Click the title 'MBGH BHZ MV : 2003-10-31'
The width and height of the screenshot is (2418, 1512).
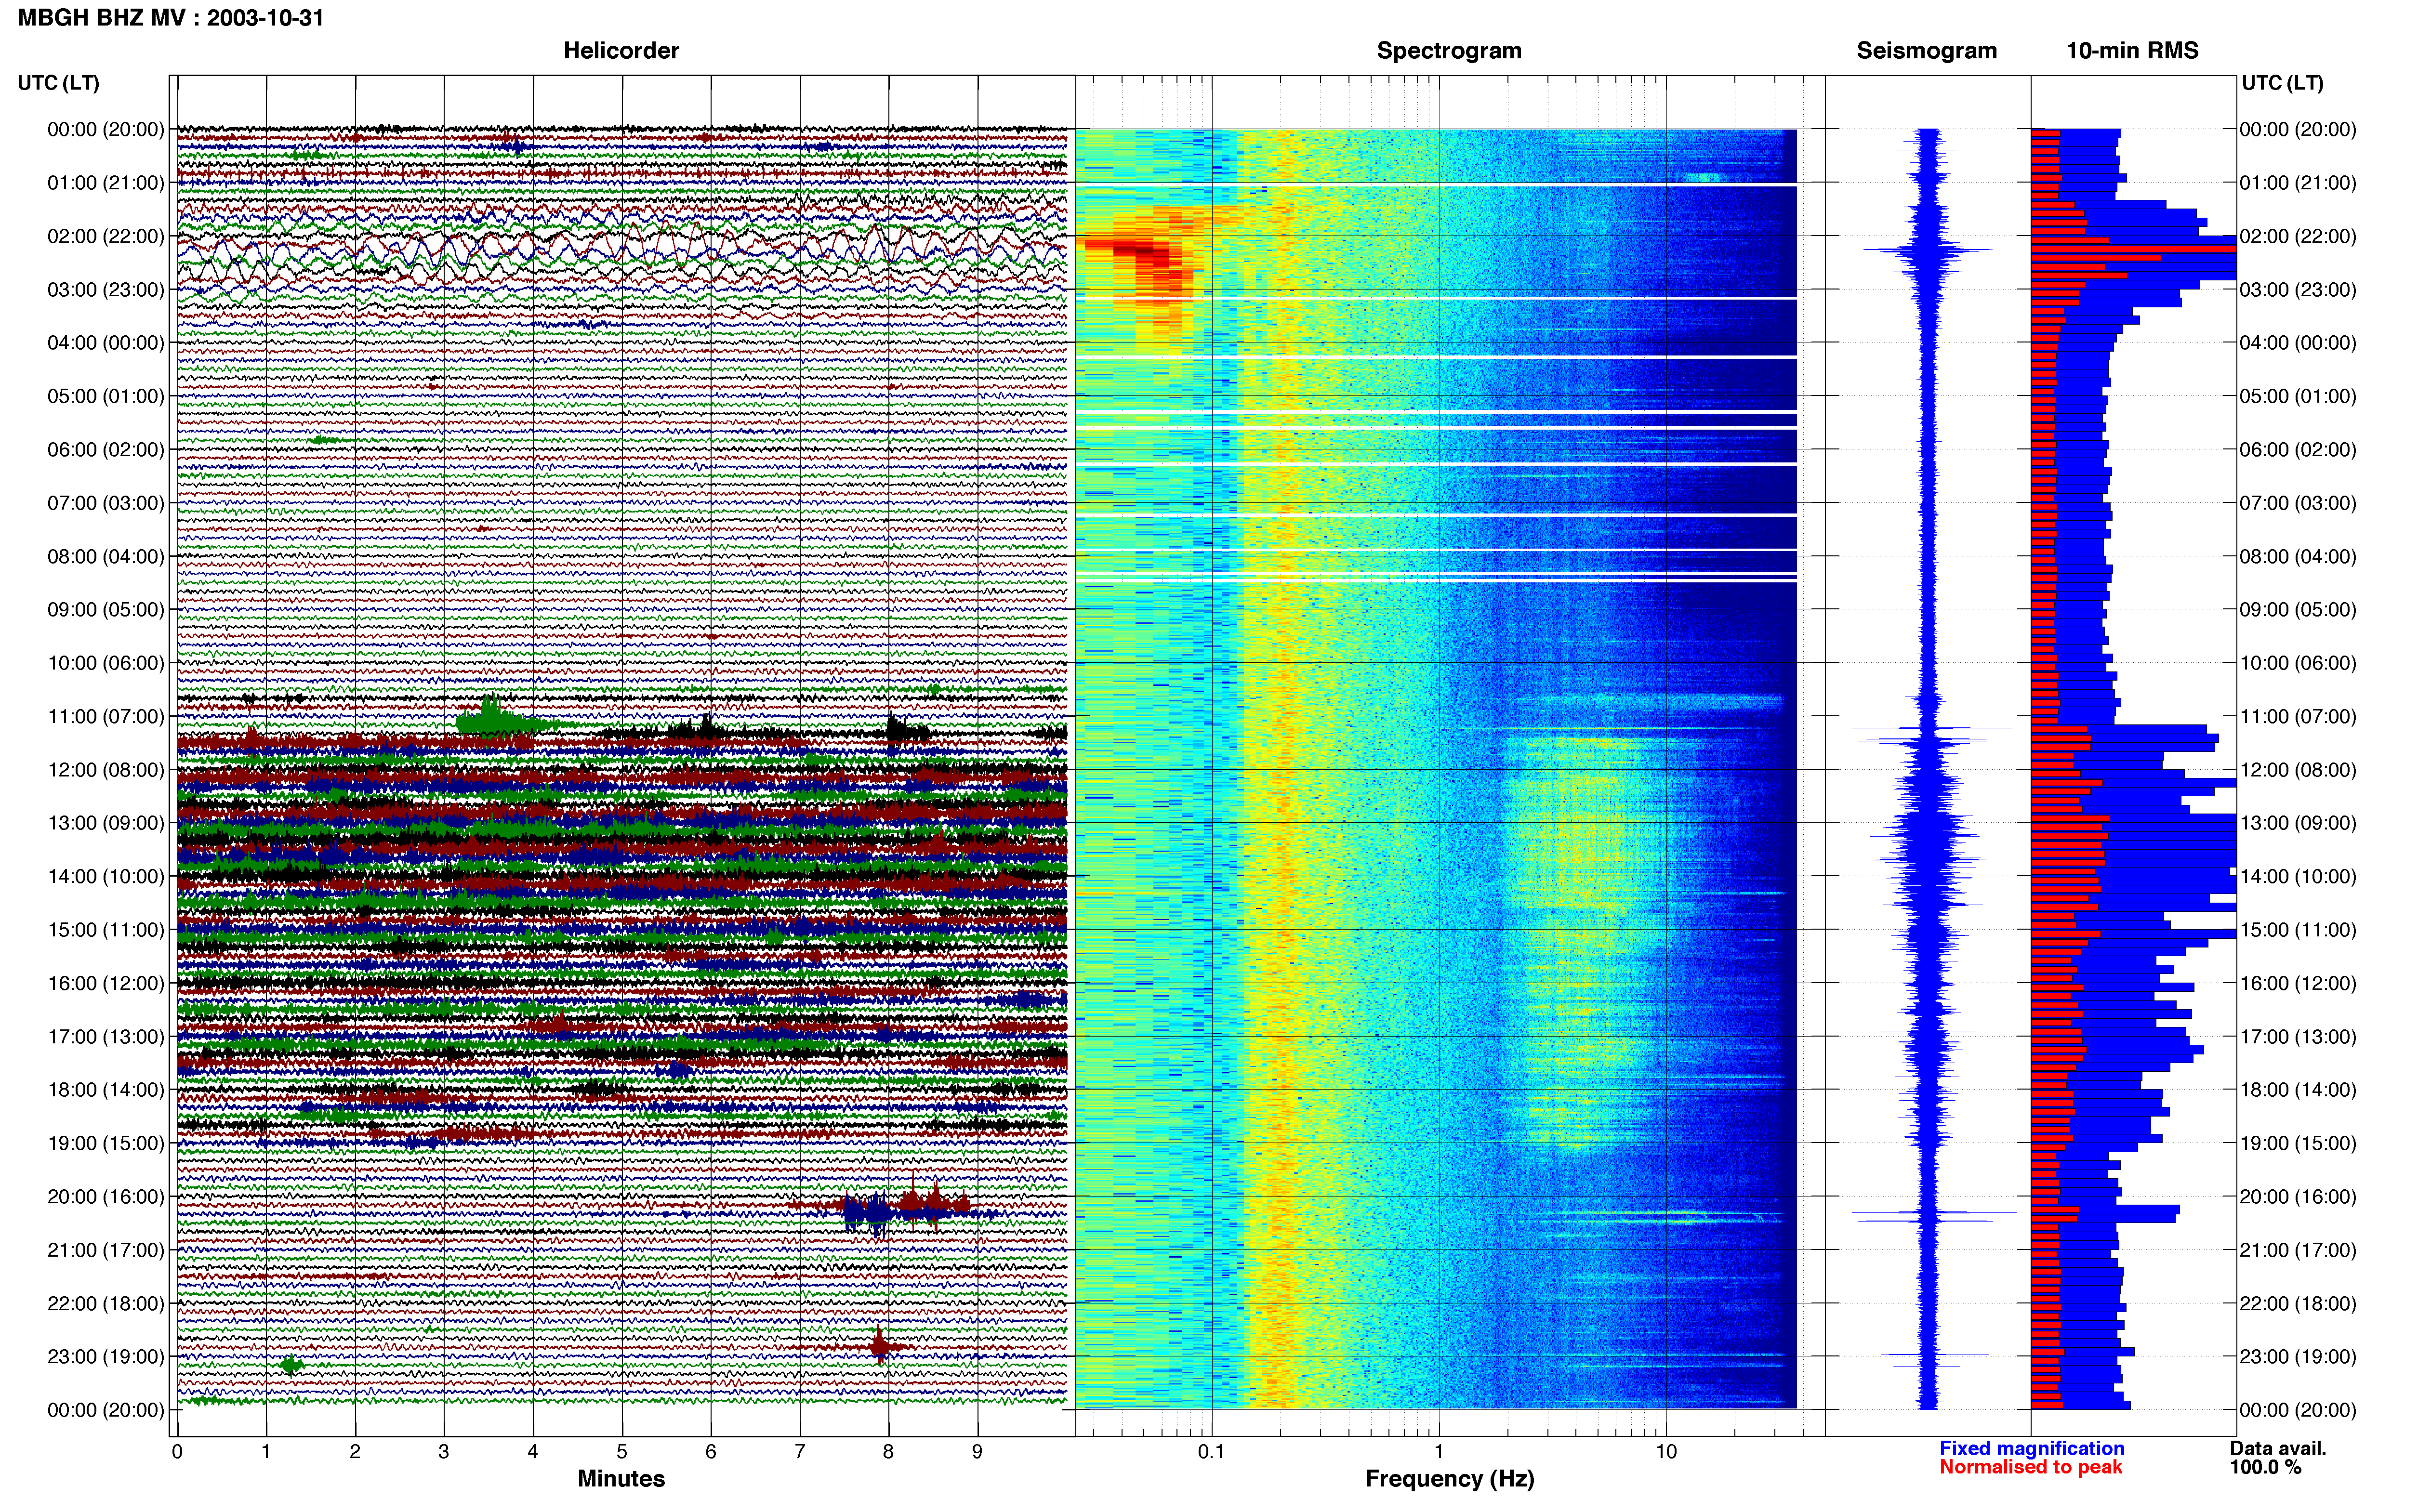tap(171, 18)
